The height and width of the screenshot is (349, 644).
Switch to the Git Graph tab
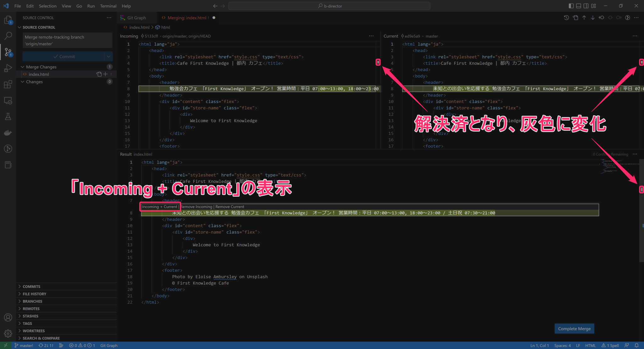click(x=136, y=18)
